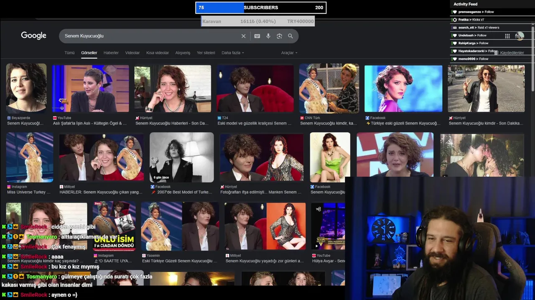This screenshot has width=535, height=300.
Task: Click heart icon next to premsesgamze Follow
Action: (455, 12)
